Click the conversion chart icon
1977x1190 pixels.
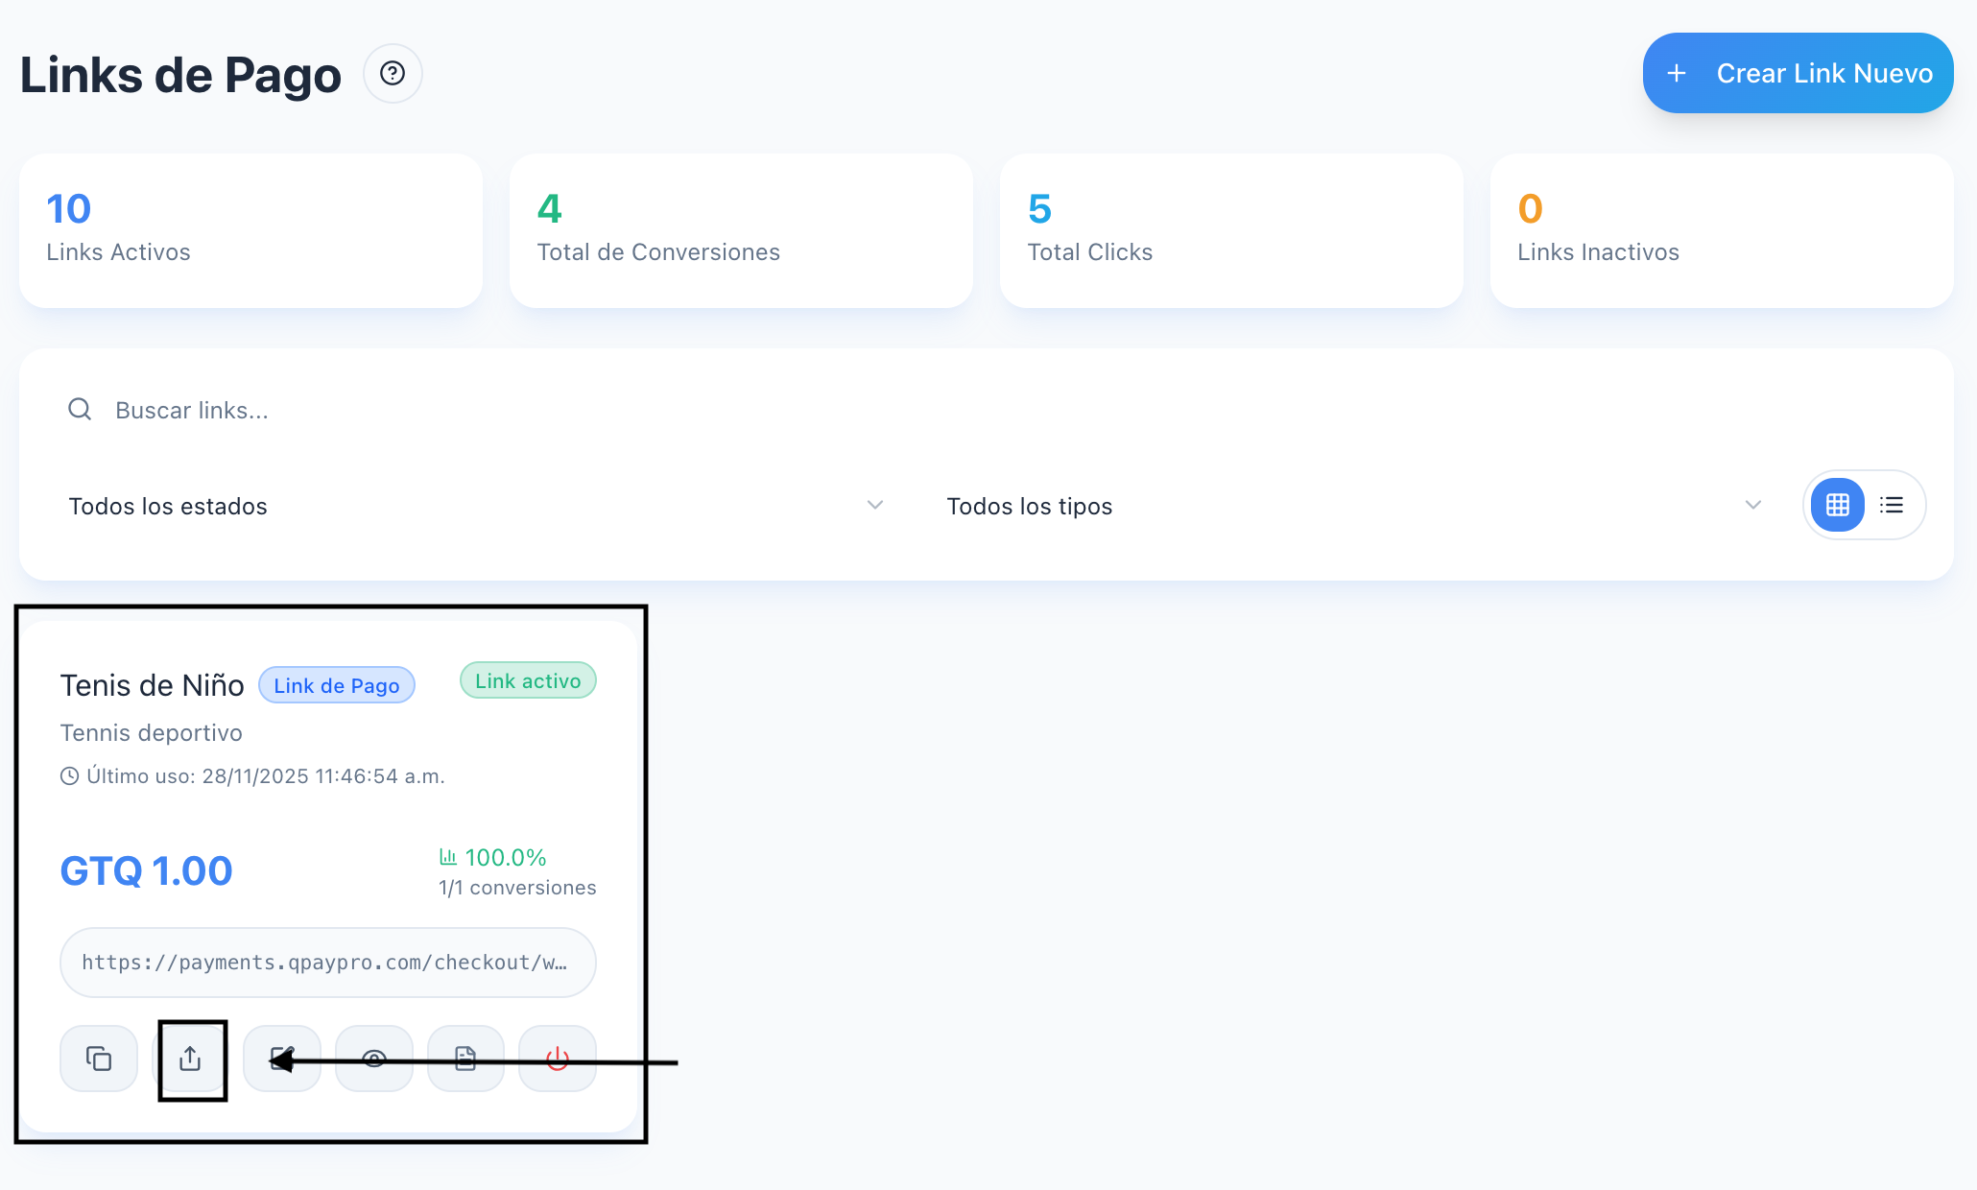click(x=448, y=856)
